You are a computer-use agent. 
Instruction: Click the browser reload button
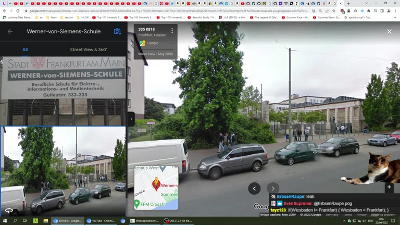[x=18, y=11]
